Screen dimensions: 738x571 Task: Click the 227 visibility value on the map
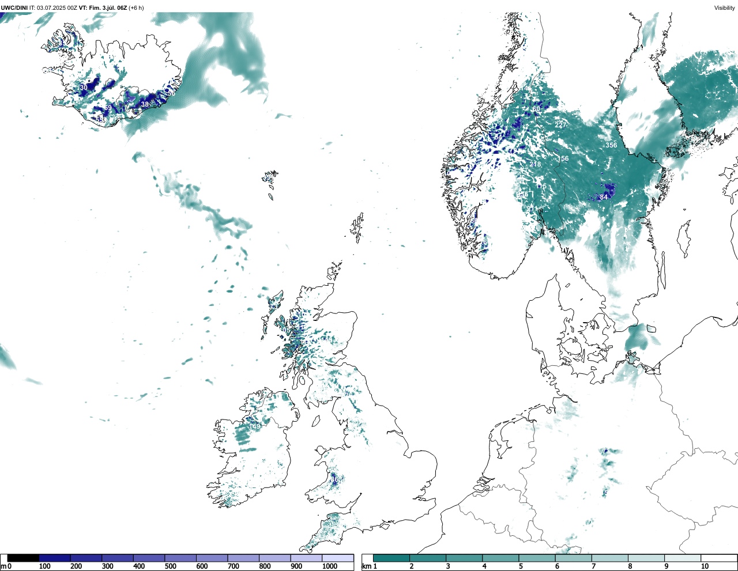560,125
